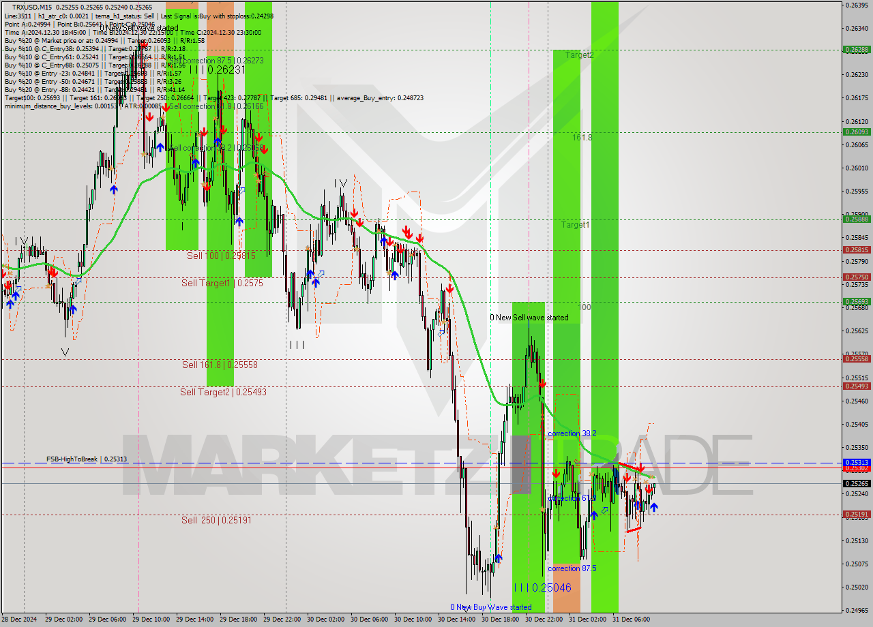873x627 pixels.
Task: Select the '30 Dec 06:00' time axis label
Action: [x=368, y=620]
